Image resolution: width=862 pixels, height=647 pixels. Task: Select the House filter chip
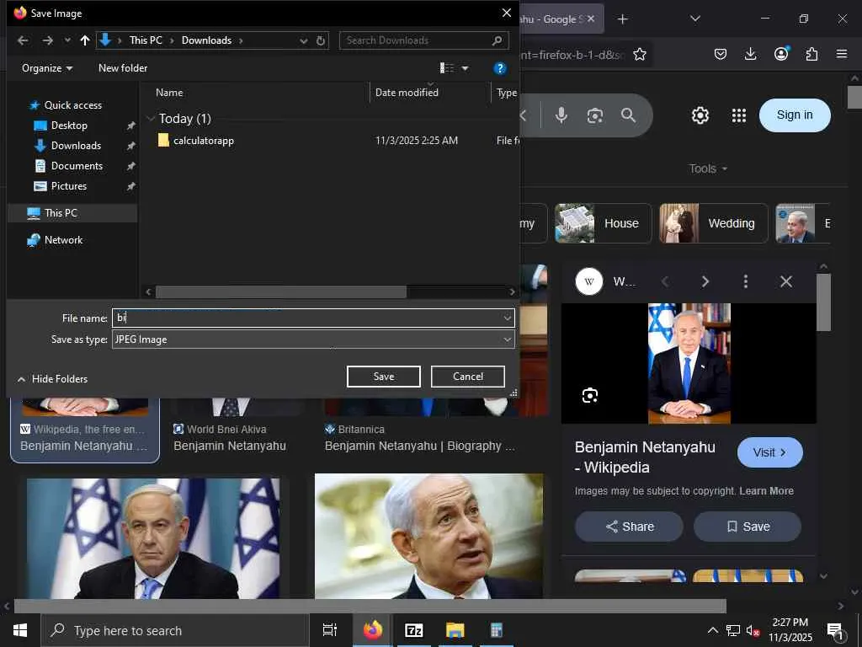(x=603, y=223)
